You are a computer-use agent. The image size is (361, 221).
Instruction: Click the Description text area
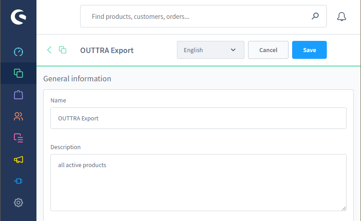coord(199,183)
